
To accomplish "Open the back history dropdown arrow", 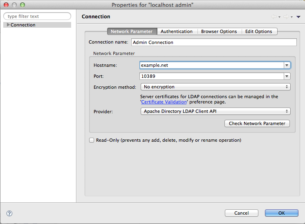I will click(x=279, y=17).
